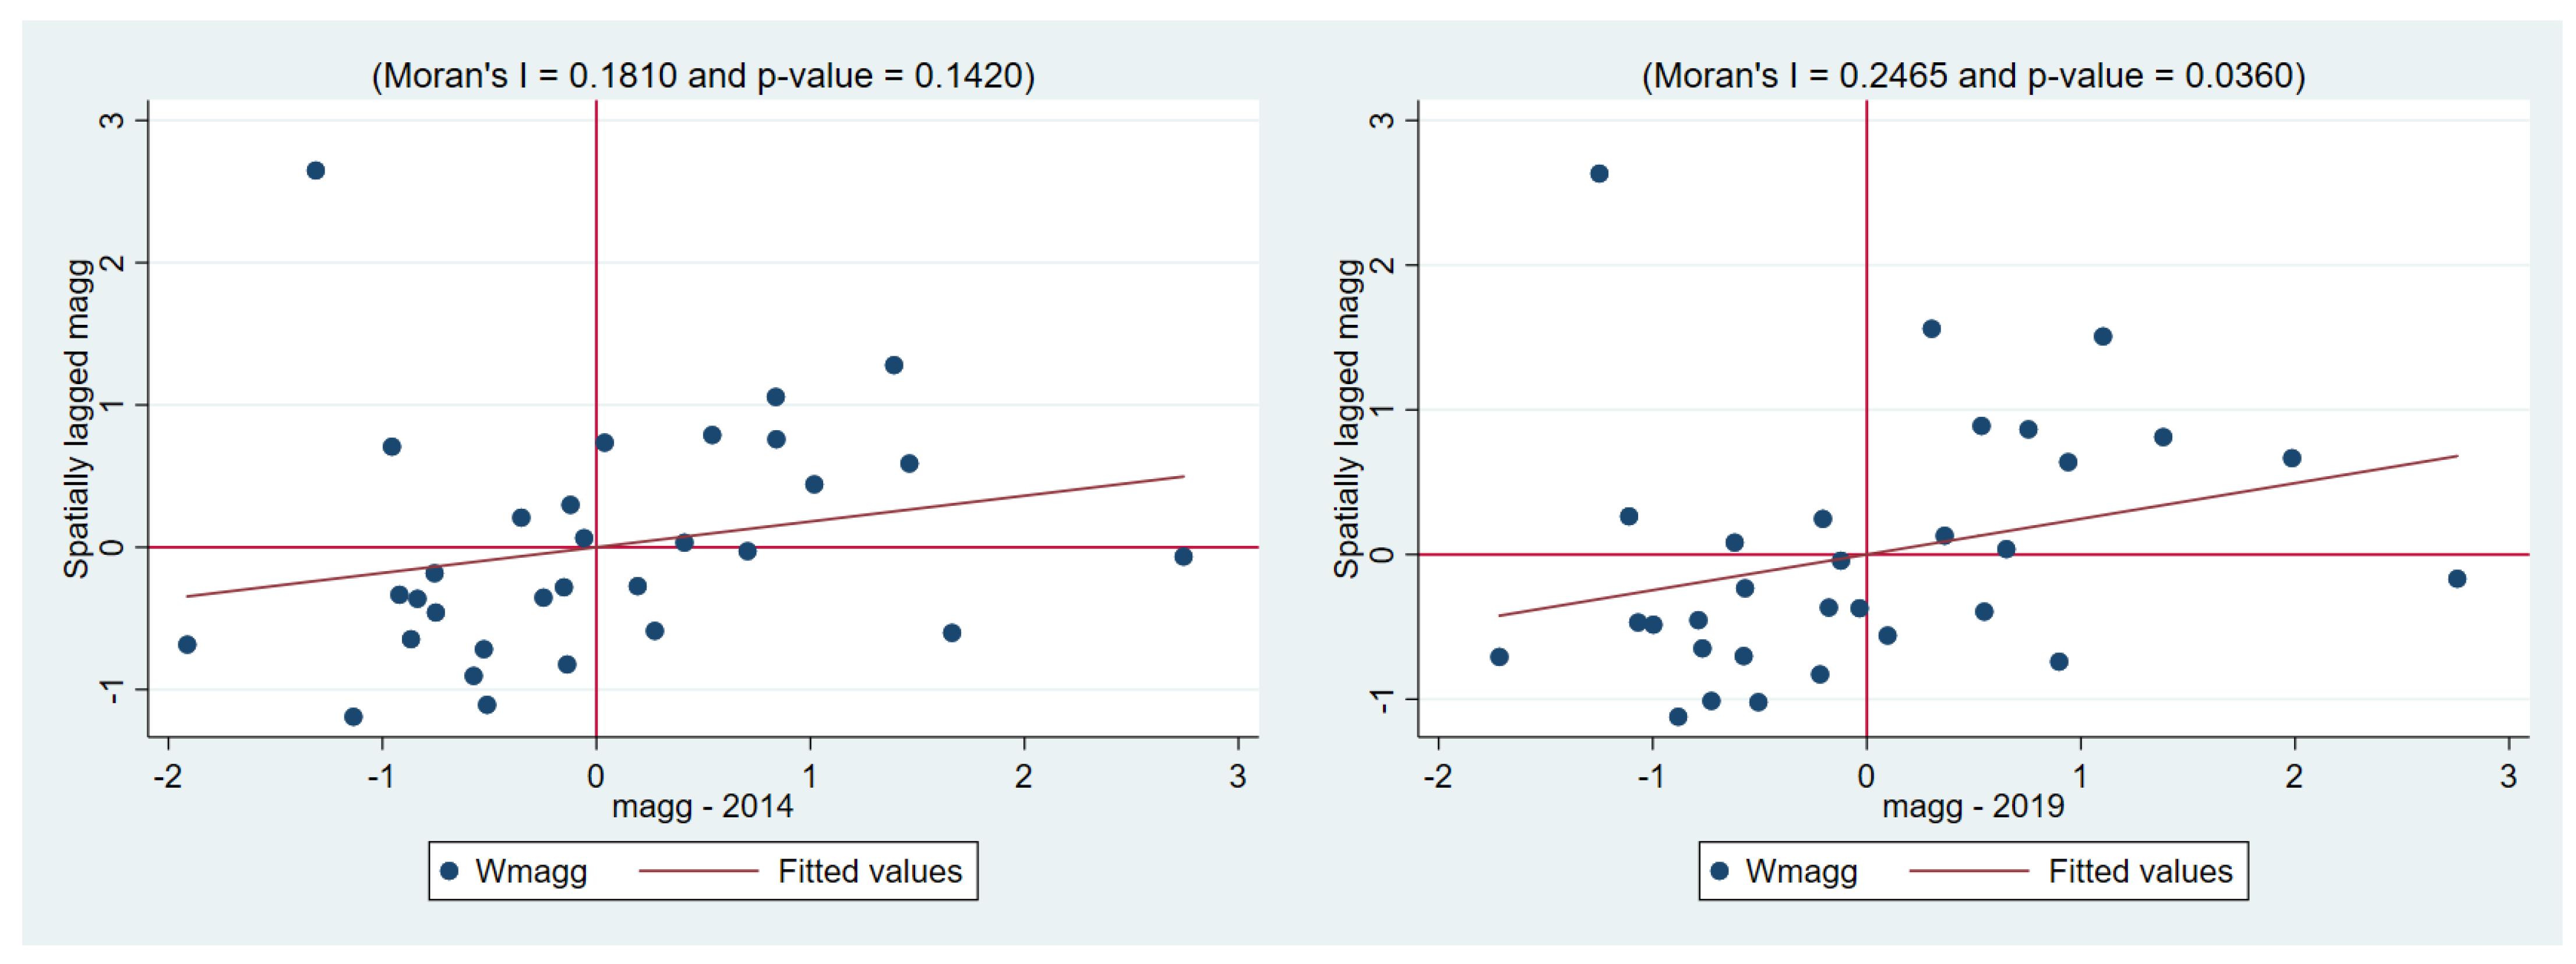Select the highest outlier point in 2019 plot

(x=1599, y=174)
